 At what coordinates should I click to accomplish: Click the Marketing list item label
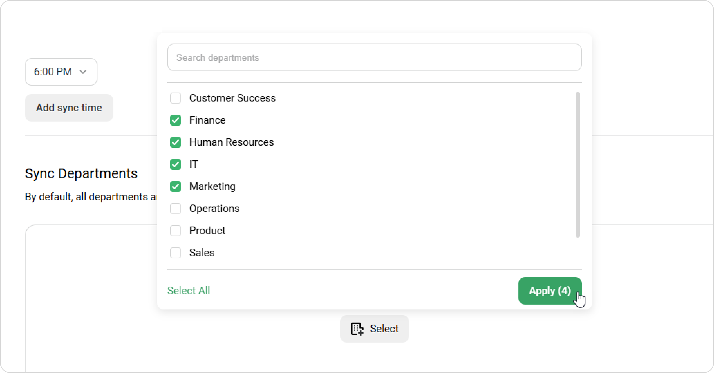[x=212, y=186]
